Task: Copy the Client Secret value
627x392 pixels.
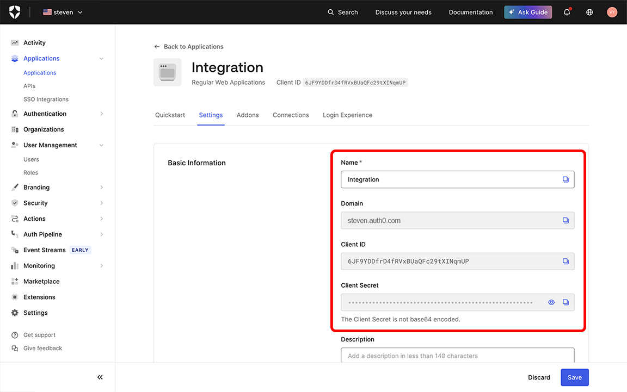Action: (x=566, y=302)
